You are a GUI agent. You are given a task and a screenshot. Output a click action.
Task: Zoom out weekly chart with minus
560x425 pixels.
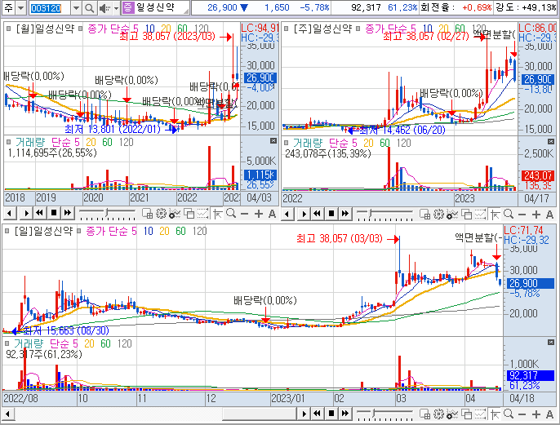pyautogui.click(x=522, y=215)
